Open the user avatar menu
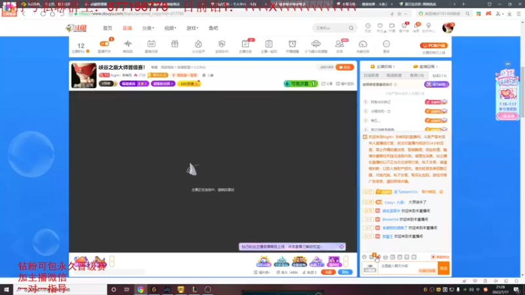This screenshot has height=295, width=525. point(448,28)
